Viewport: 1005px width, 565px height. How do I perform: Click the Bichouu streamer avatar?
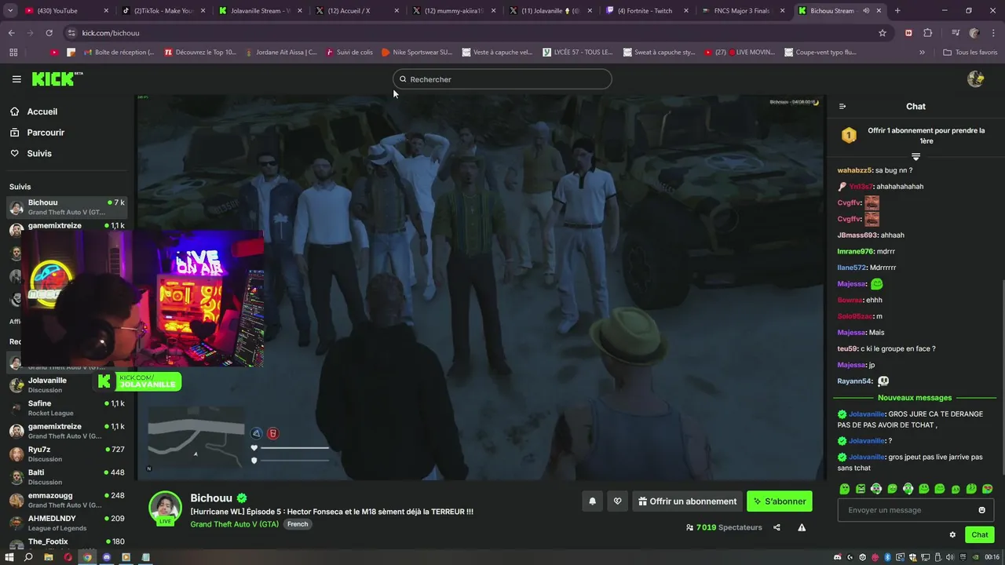(x=166, y=508)
